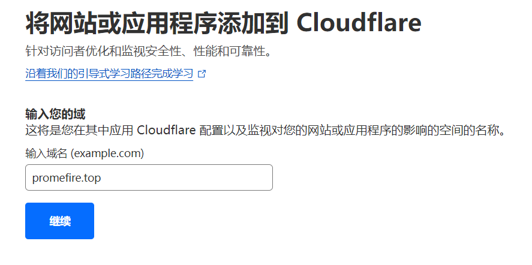The image size is (532, 265).
Task: Focus the empty area of domain input box
Action: 187,177
